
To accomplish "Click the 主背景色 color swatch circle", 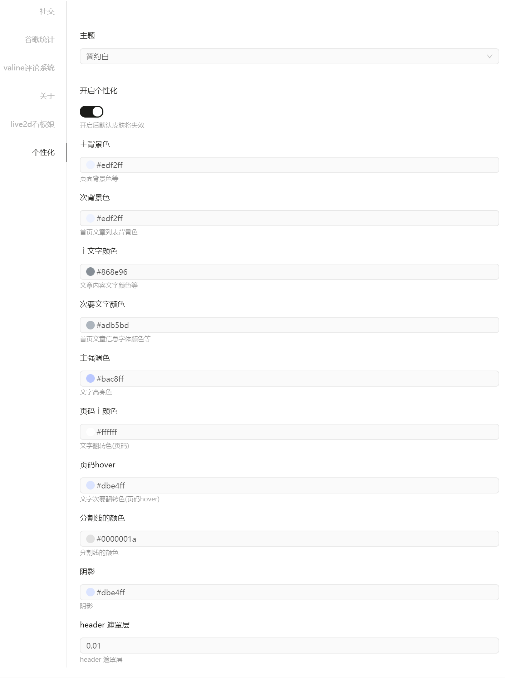I will tap(90, 165).
